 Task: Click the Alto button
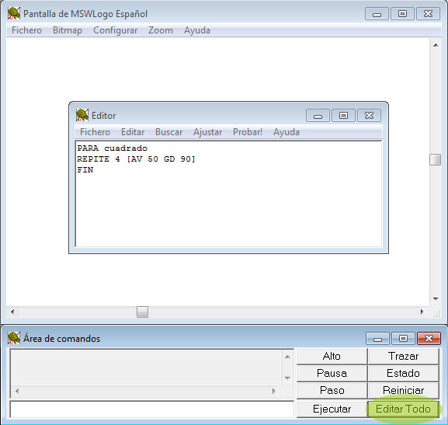(332, 356)
